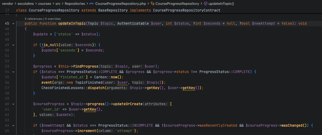The image size is (322, 135).
Task: Fold the is_null if block at line 49
Action: [x=13, y=45]
